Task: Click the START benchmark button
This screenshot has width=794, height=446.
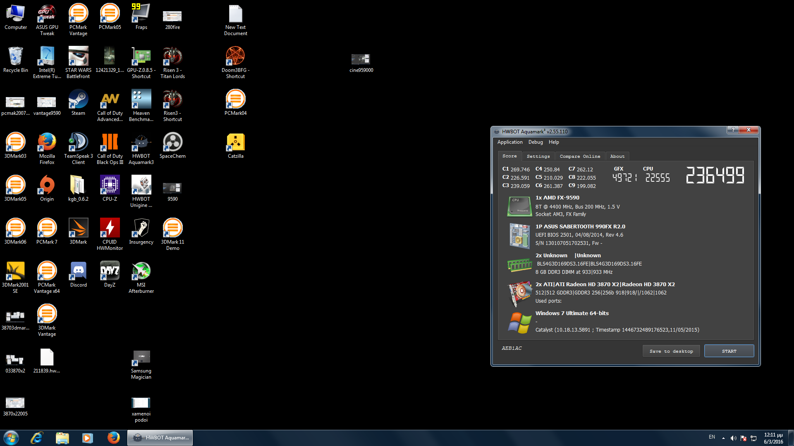Action: tap(729, 351)
